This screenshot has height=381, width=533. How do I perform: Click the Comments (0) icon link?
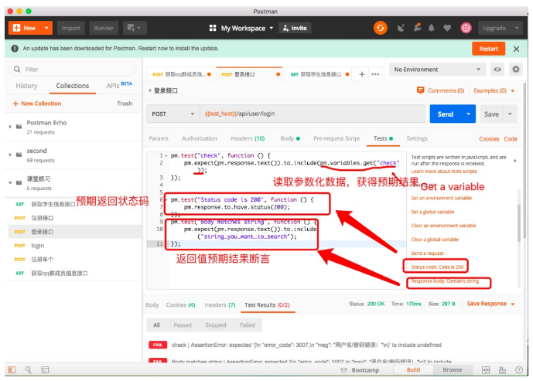tap(440, 90)
